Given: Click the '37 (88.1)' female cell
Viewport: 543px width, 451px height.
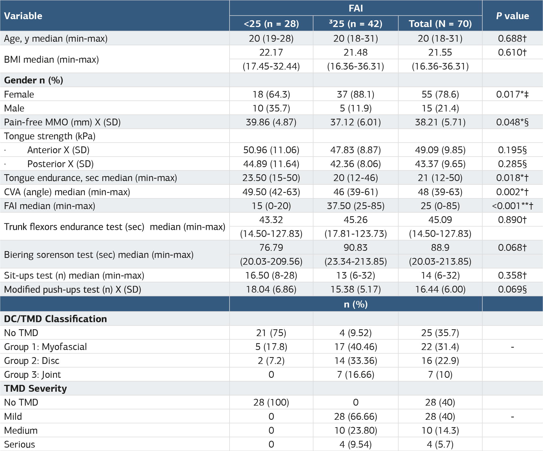Looking at the screenshot, I should pos(356,94).
